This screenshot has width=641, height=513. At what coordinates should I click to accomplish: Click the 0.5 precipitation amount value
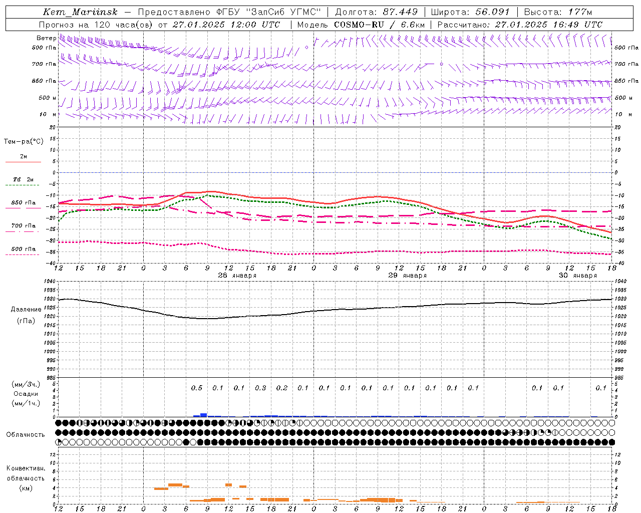click(197, 388)
